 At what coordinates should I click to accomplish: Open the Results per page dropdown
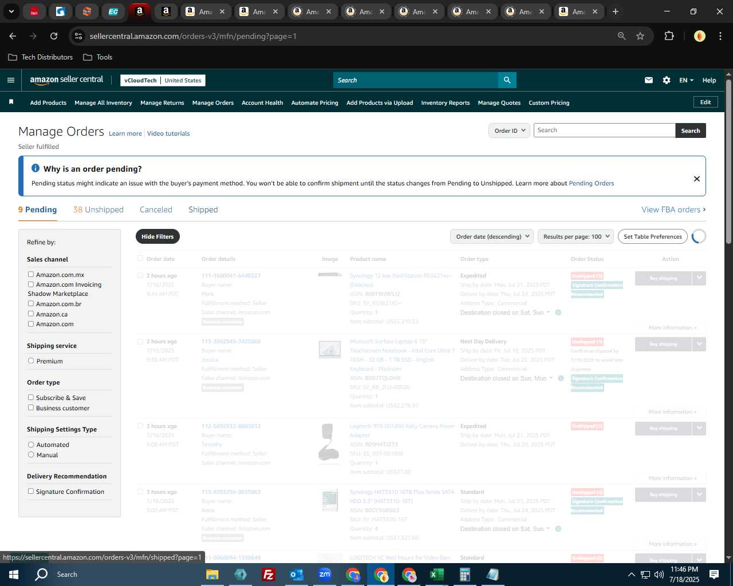coord(576,236)
